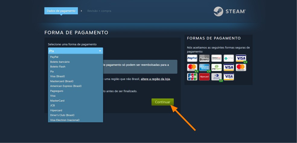Choose Pix in the open options list

[75, 71]
